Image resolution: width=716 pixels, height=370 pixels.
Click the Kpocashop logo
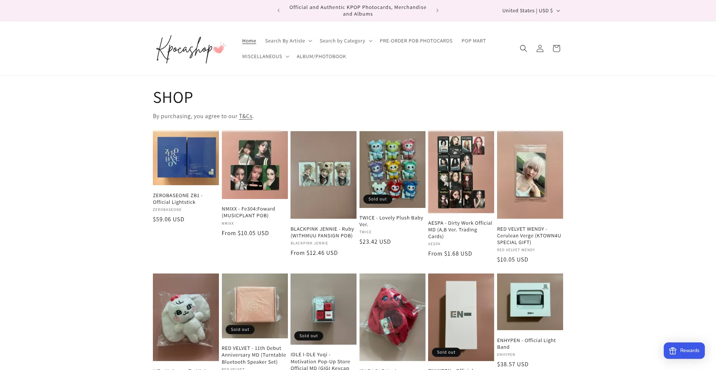[x=191, y=49]
